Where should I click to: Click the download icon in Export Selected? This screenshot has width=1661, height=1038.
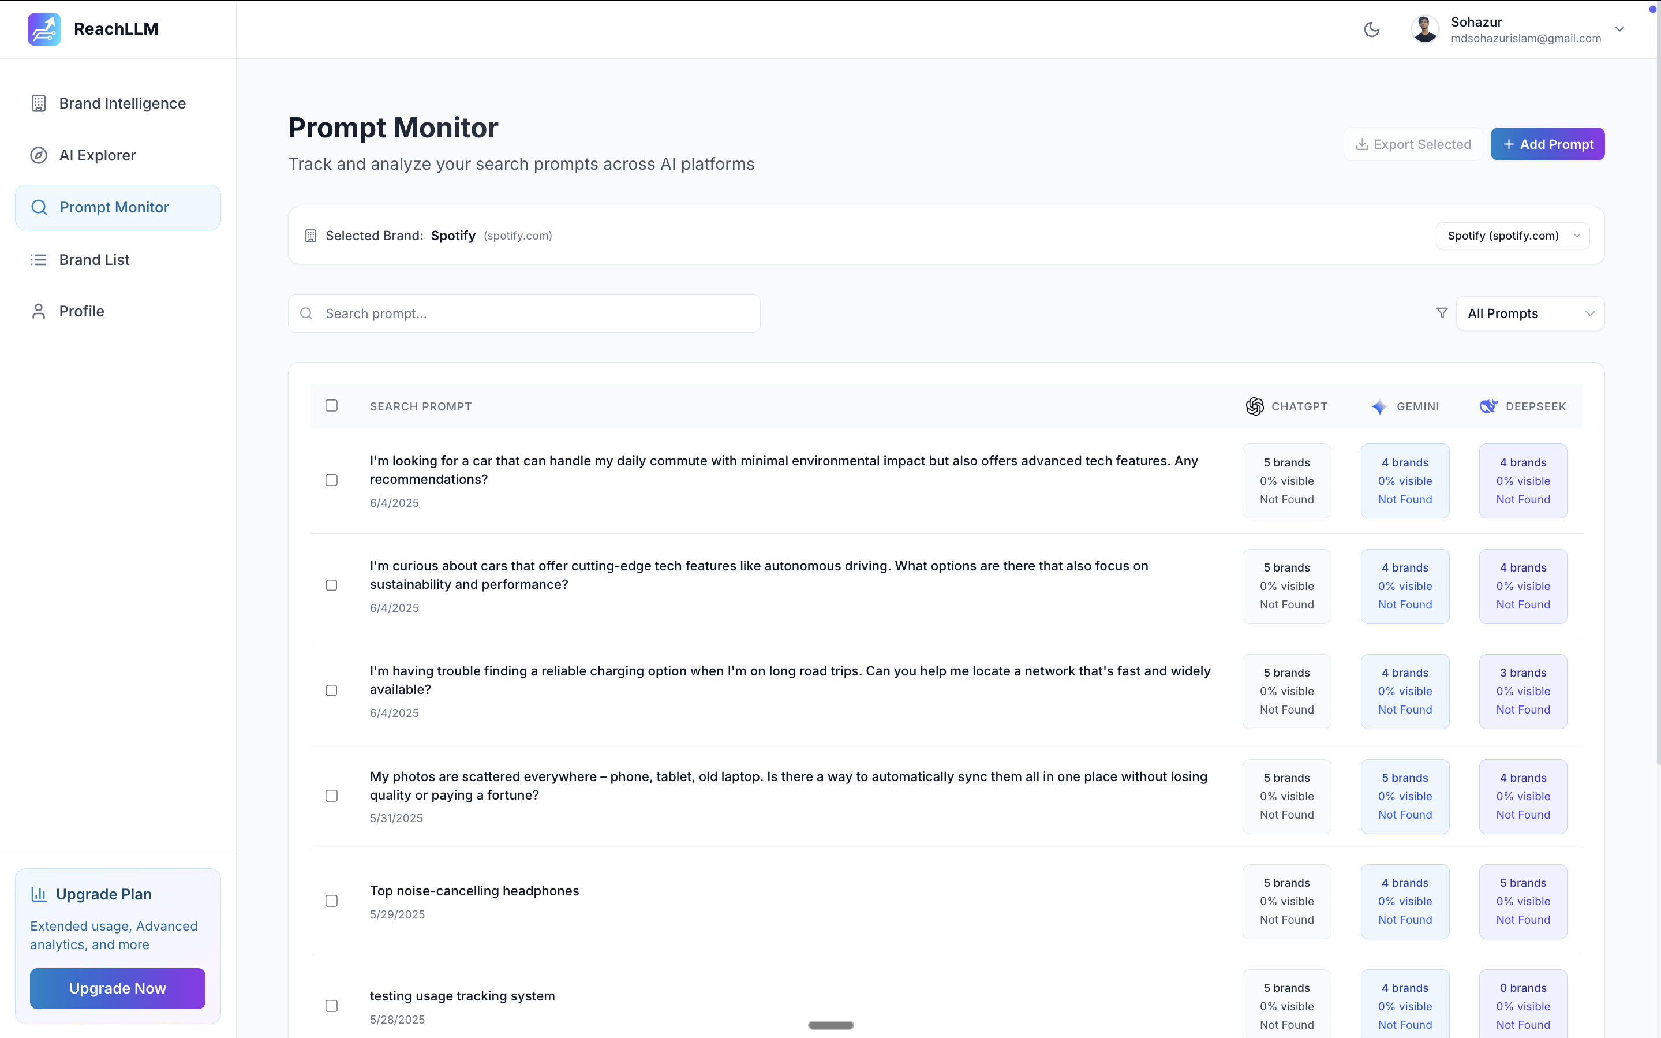point(1362,144)
